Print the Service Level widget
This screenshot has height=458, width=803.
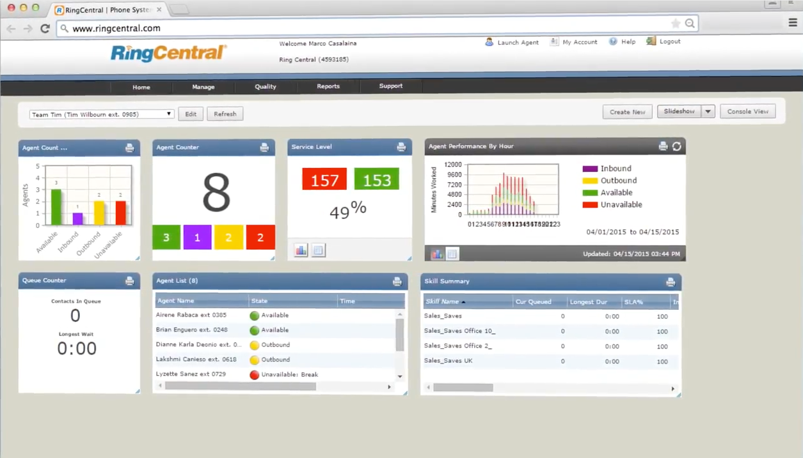[401, 147]
